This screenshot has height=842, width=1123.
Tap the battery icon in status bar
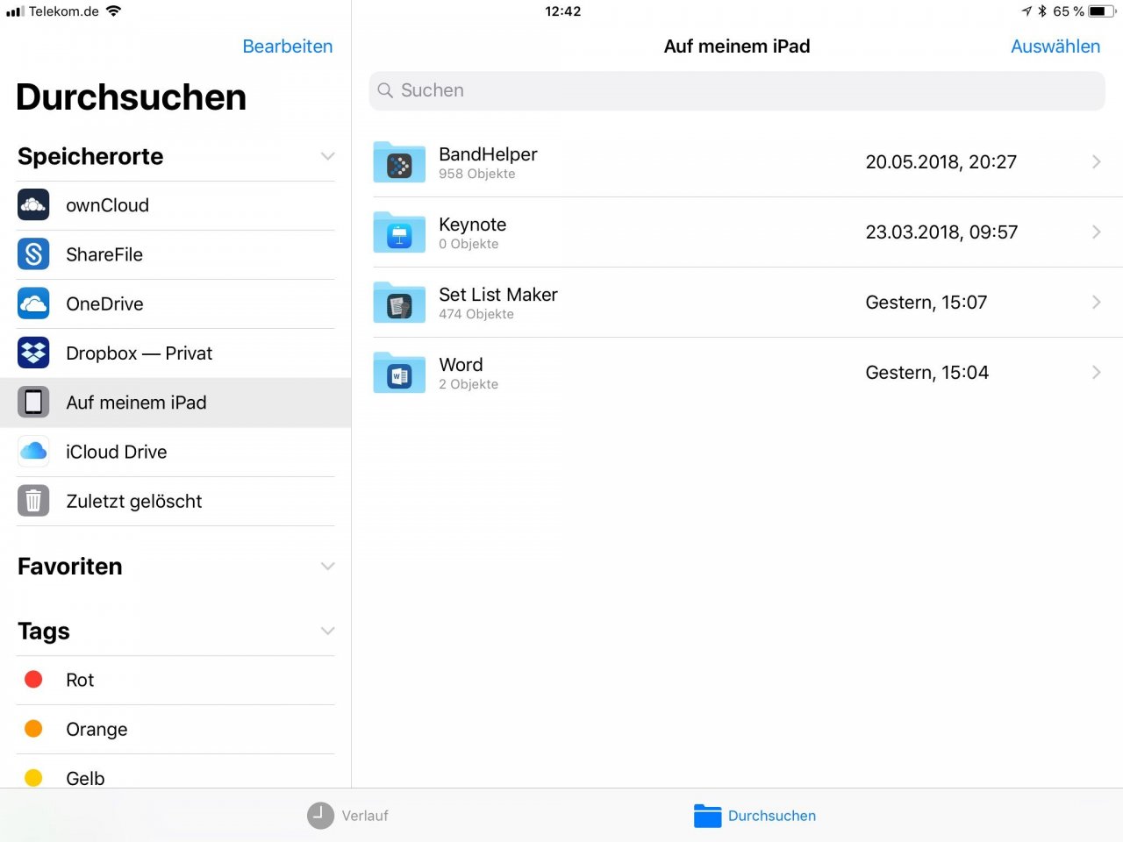pyautogui.click(x=1103, y=11)
